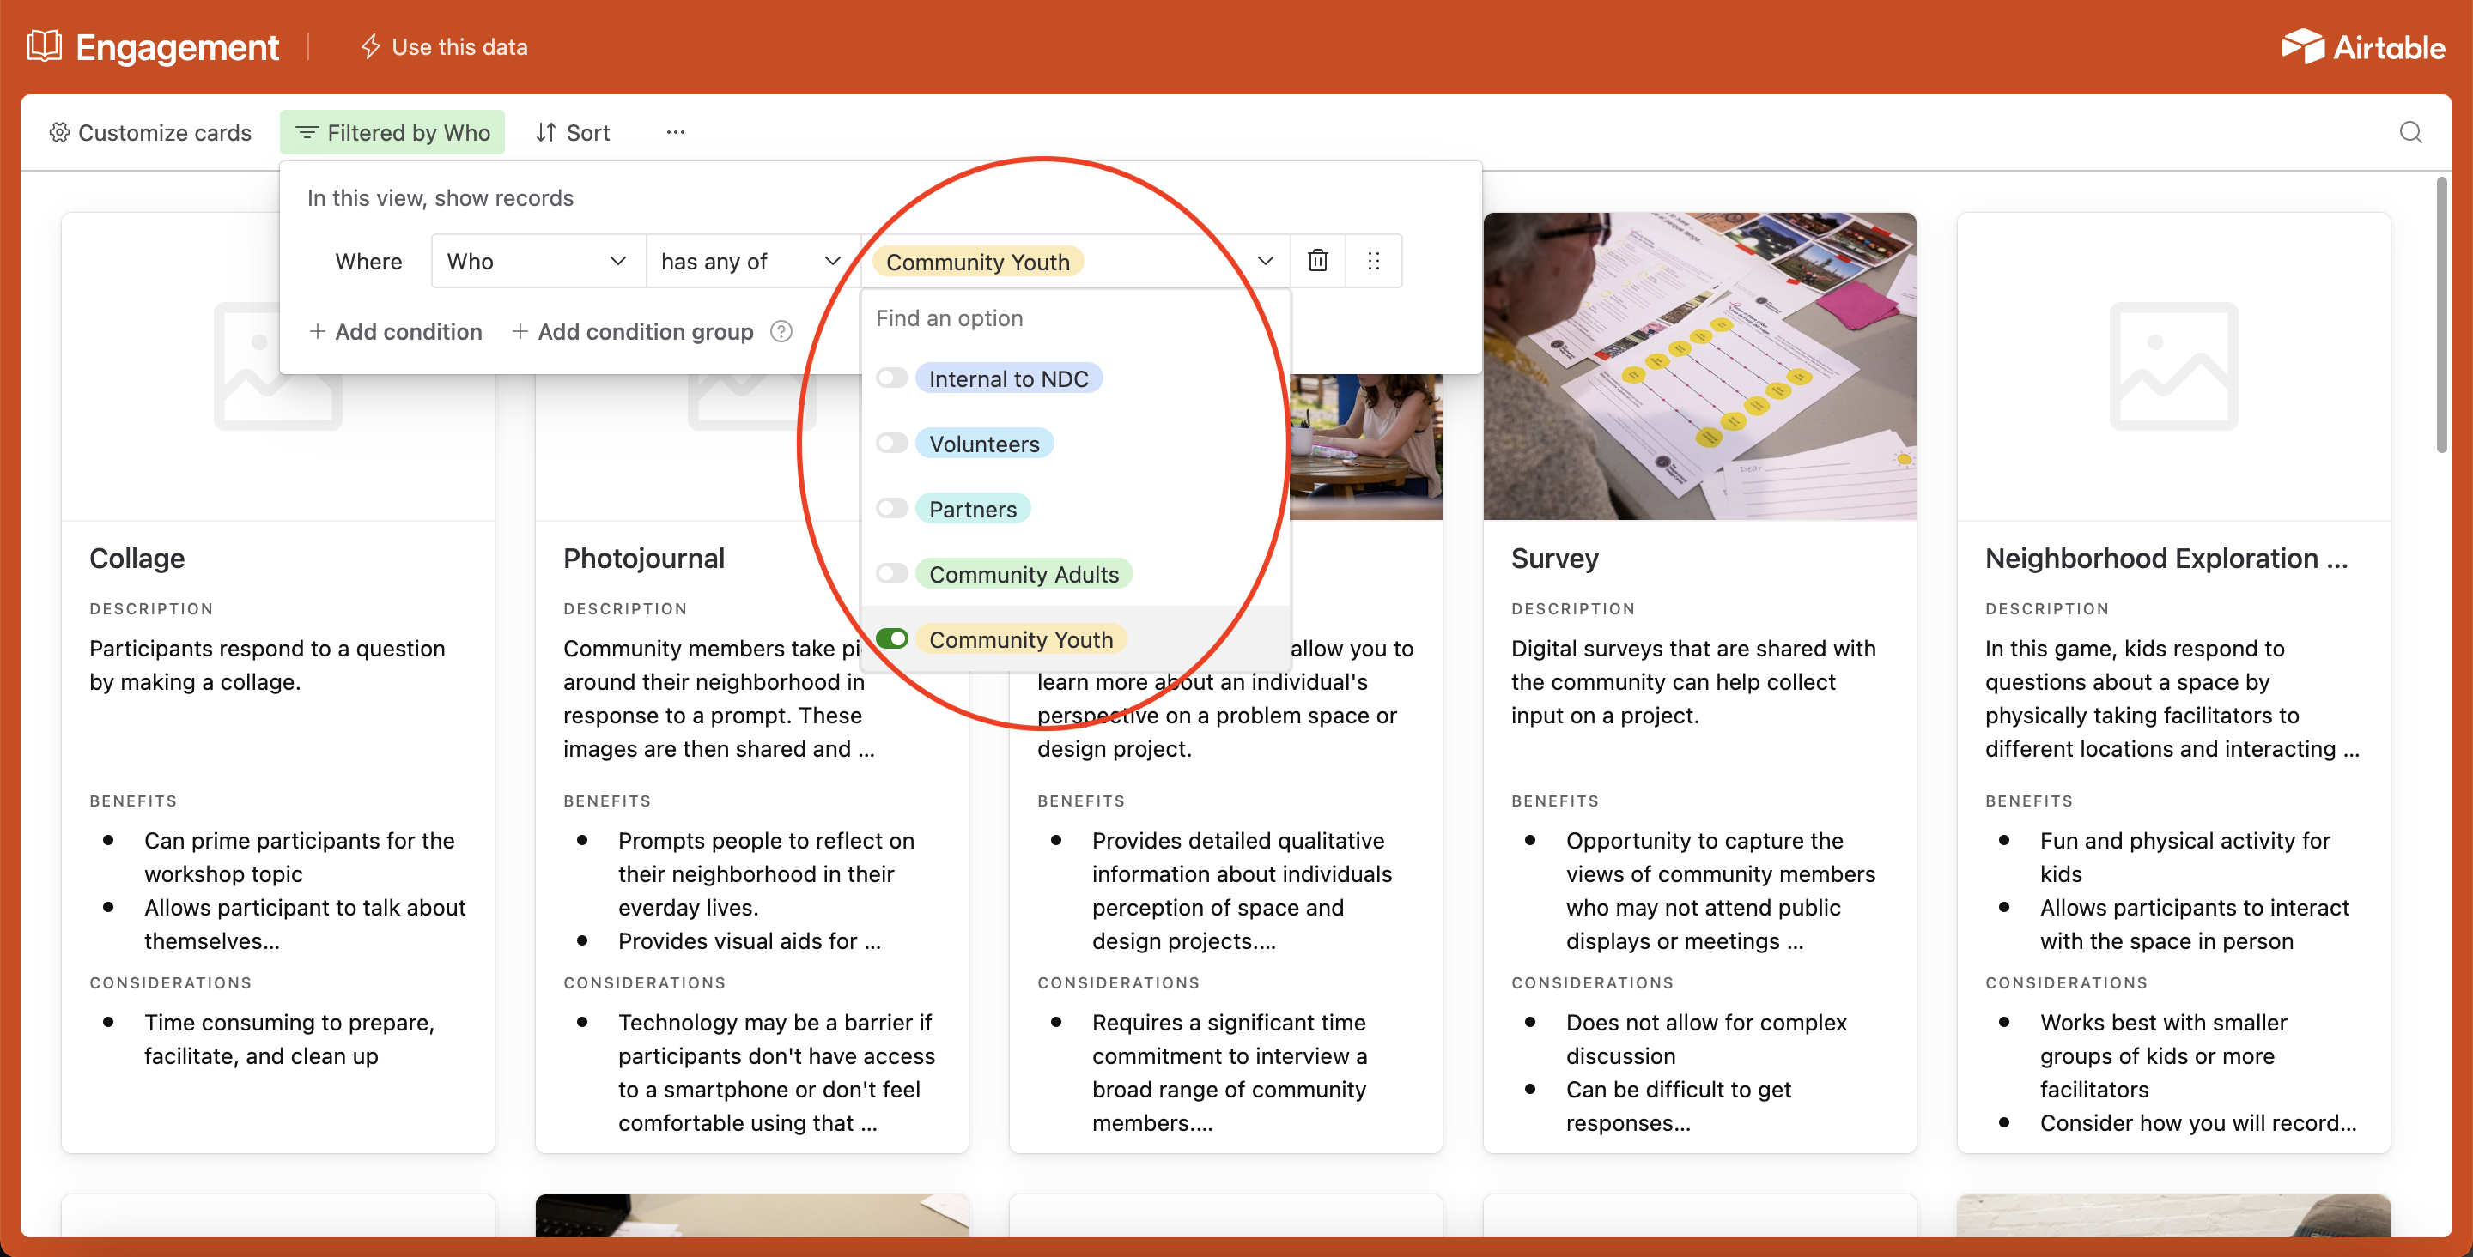This screenshot has height=1257, width=2473.
Task: Click the Airtable logo
Action: tap(2362, 47)
